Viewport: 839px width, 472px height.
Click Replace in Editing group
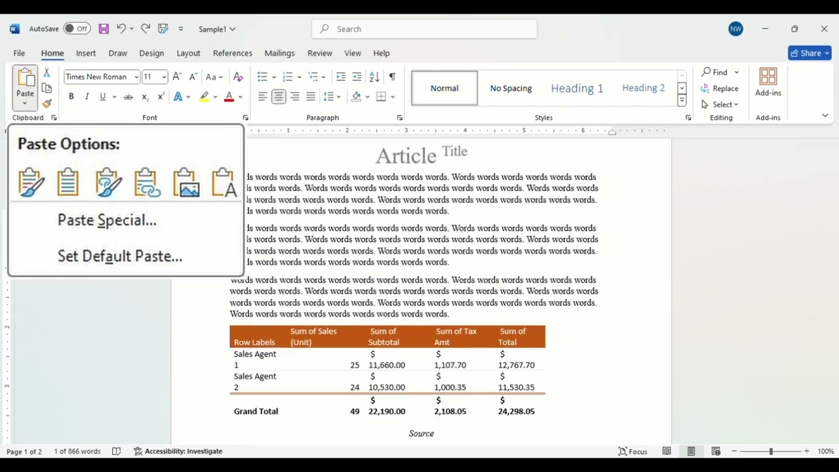(x=720, y=88)
